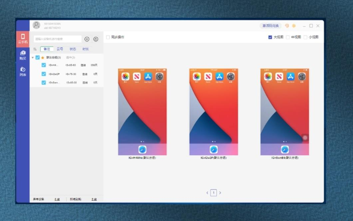Open Settings app on the middle phone
Viewport: 353px width, 221px height.
230,77
